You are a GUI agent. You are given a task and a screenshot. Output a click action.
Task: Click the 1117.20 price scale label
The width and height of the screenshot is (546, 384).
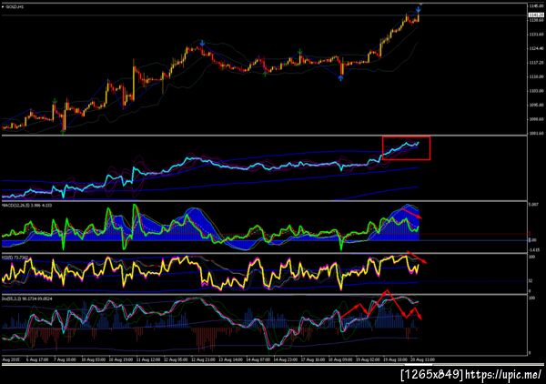coord(536,63)
